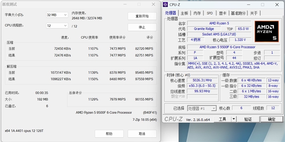Image resolution: width=285 pixels, height=142 pixels.
Task: Click the 4 纳米 process value
Action: click(x=195, y=40)
